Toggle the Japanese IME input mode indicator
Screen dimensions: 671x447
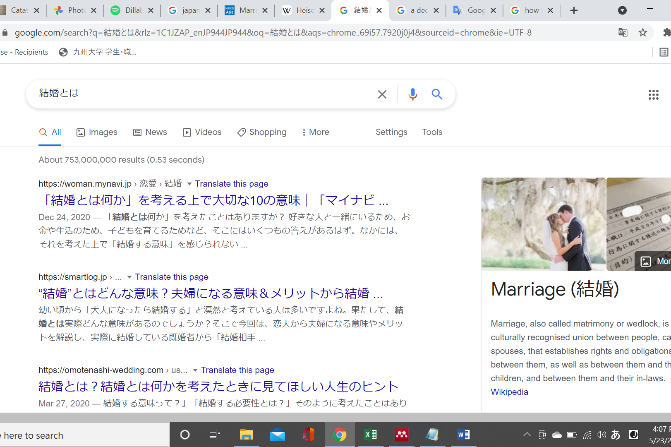pyautogui.click(x=616, y=435)
